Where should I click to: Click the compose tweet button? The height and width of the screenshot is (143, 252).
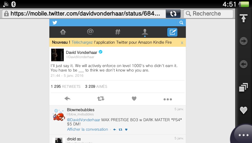click(172, 32)
